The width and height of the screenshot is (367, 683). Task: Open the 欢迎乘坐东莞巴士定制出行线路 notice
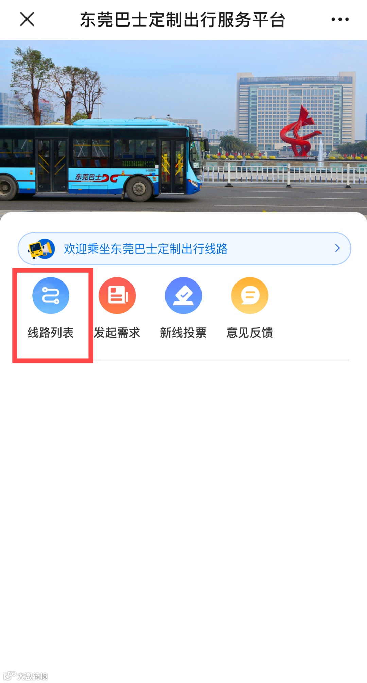tap(146, 249)
